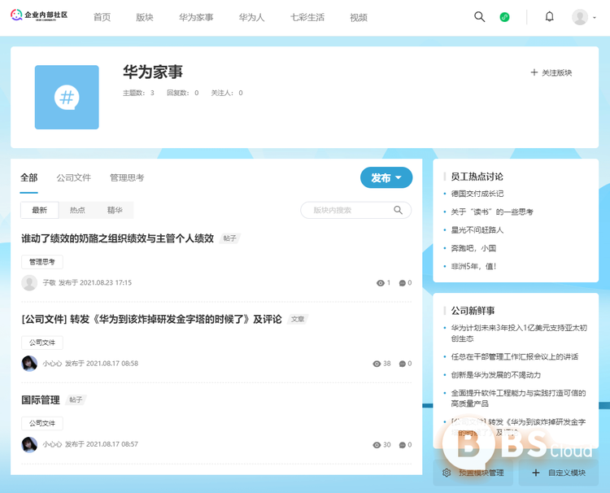This screenshot has width=610, height=493.
Task: Click the plus icon for 自定义模块
Action: click(x=536, y=473)
